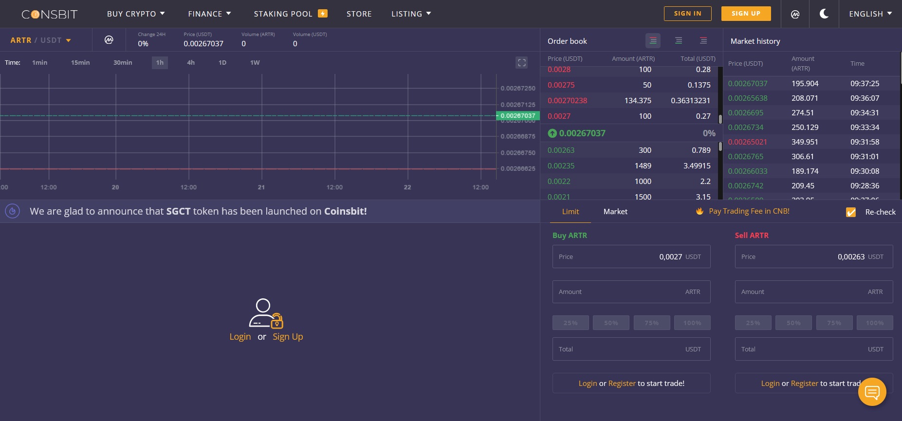Toggle dark mode moon icon
Screen dimensions: 902x421
(824, 14)
